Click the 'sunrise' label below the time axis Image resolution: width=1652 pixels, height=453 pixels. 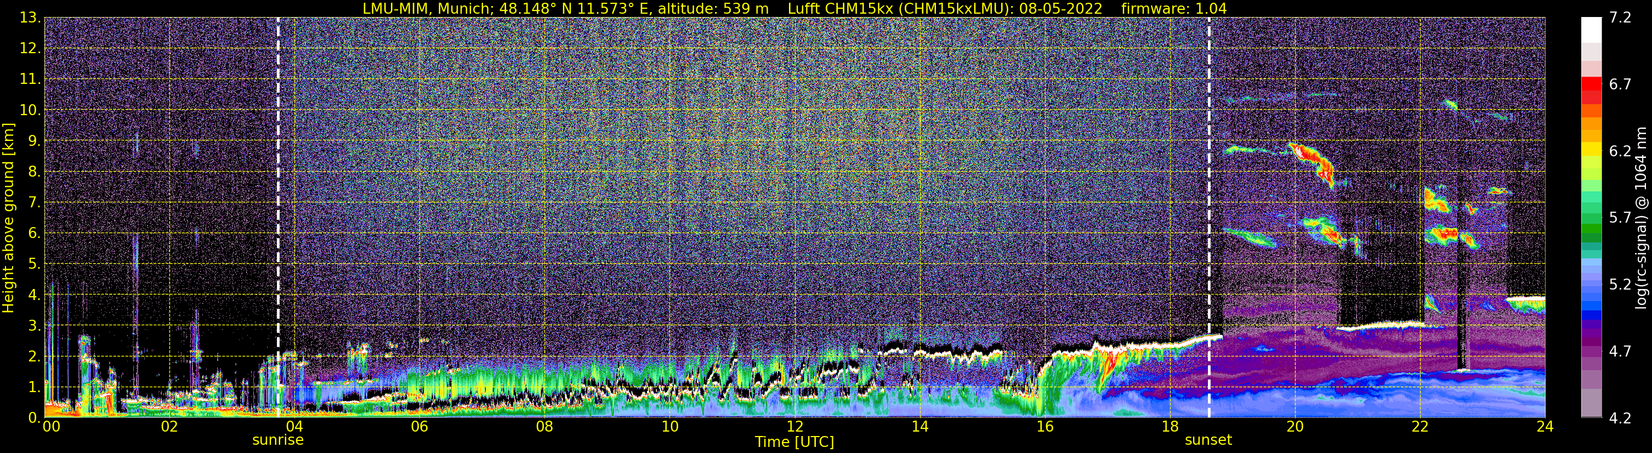pyautogui.click(x=277, y=440)
